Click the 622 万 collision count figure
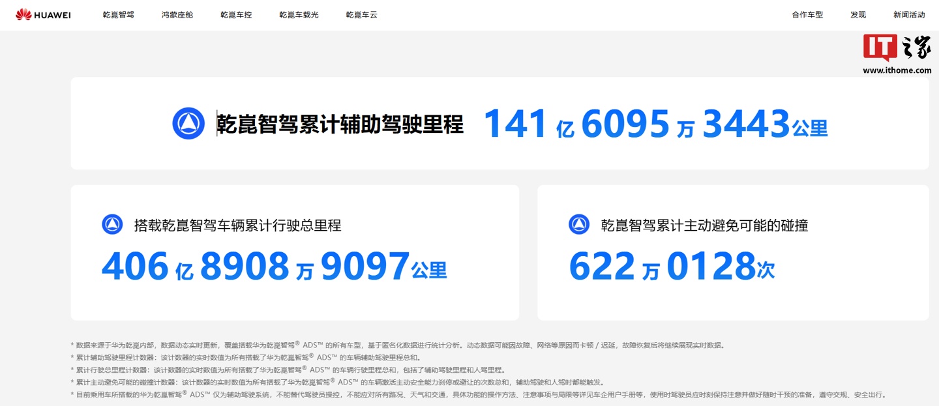 [615, 266]
